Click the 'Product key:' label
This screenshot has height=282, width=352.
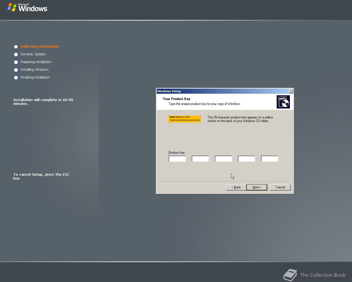click(177, 153)
